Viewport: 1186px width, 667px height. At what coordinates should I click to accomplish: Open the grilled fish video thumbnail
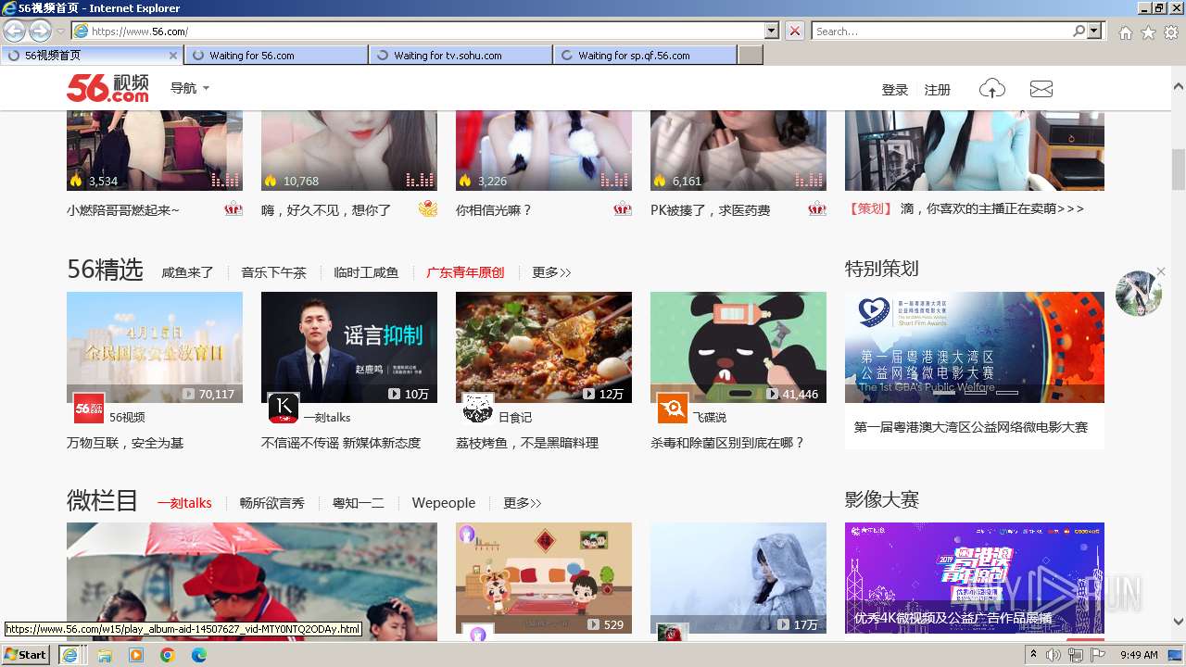point(544,347)
